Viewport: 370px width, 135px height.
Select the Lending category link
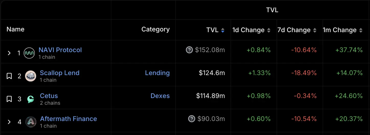coord(157,73)
